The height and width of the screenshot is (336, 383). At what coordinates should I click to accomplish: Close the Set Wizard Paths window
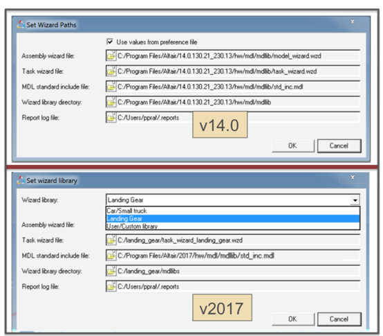(353, 21)
